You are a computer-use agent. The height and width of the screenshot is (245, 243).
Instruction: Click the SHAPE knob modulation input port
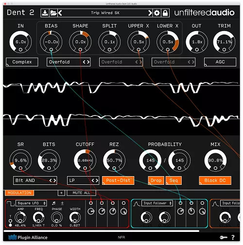pyautogui.click(x=80, y=49)
